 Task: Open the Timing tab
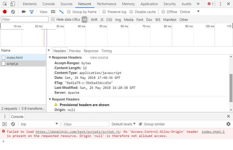[x=107, y=51]
